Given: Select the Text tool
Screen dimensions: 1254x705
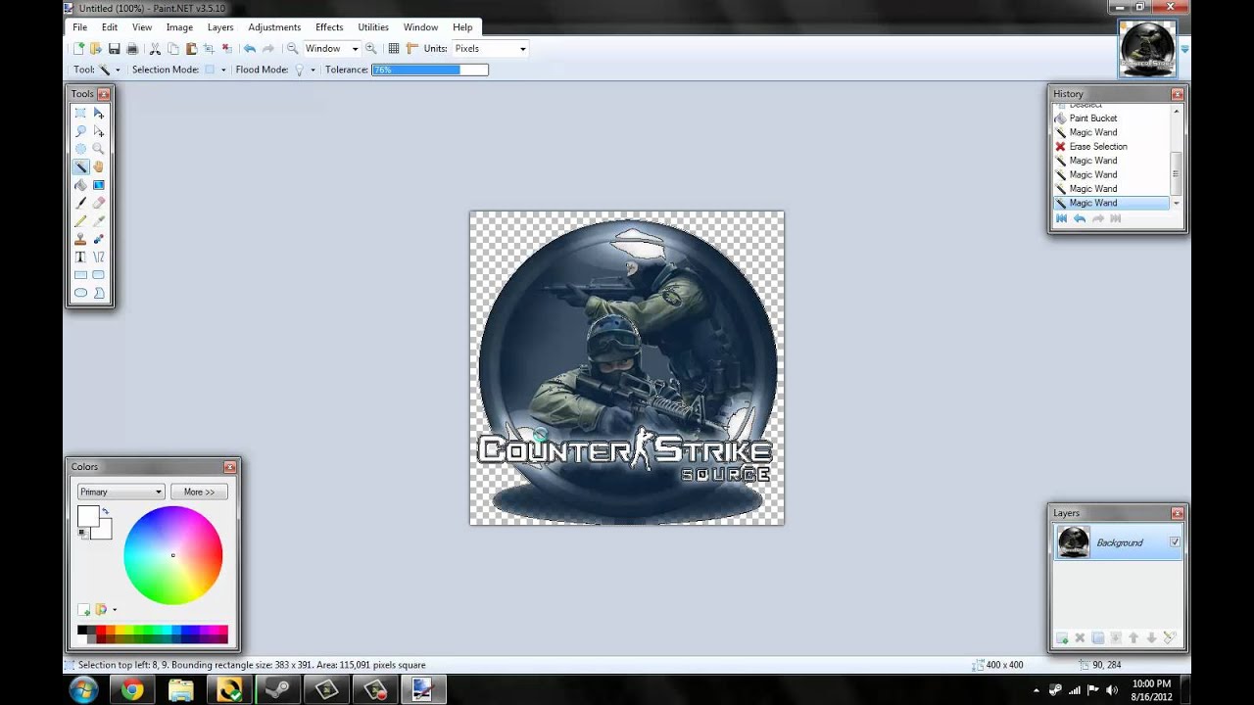Looking at the screenshot, I should tap(80, 257).
